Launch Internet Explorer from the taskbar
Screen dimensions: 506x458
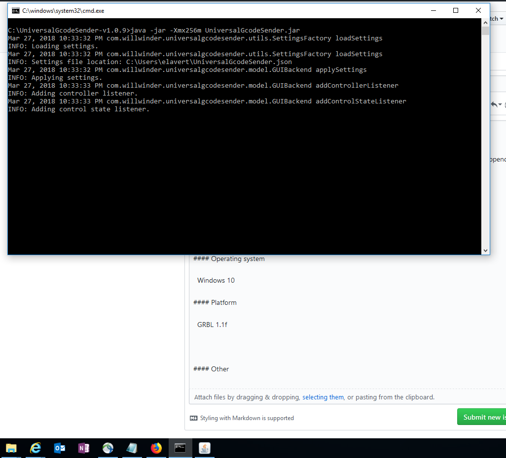coord(36,448)
